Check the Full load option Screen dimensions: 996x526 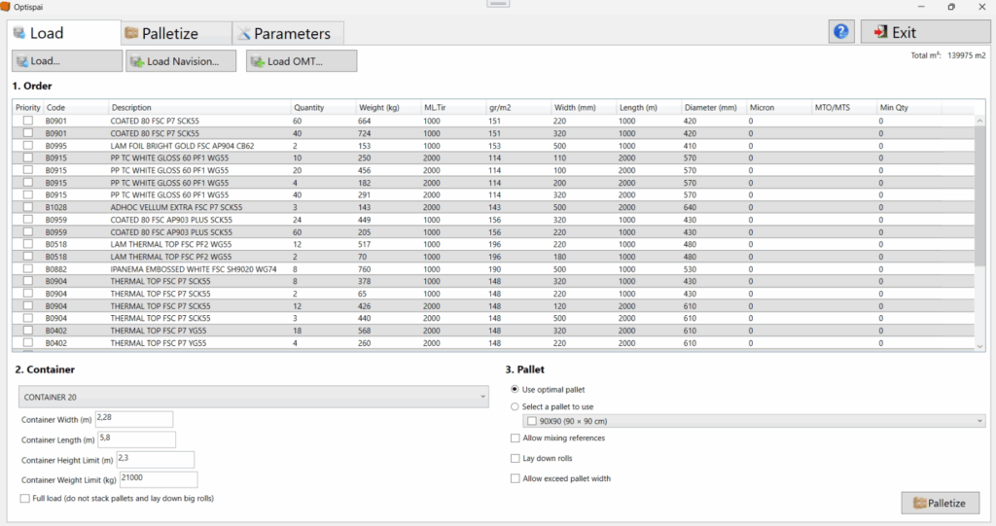point(24,499)
